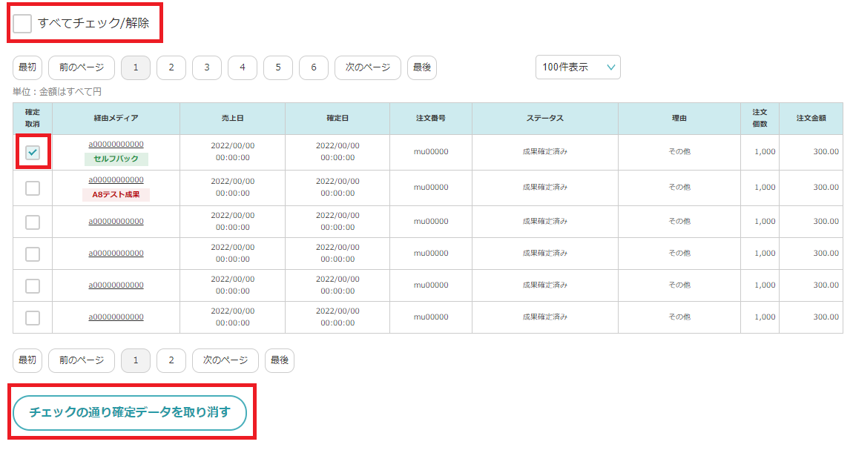Toggle the check all/uncheck all checkbox
The width and height of the screenshot is (853, 453).
pos(23,24)
